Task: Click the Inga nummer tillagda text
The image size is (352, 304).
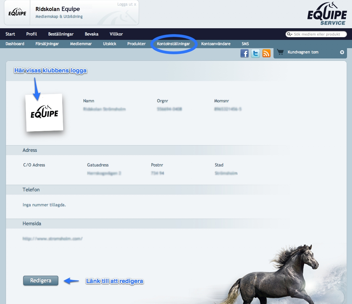Action: [x=44, y=205]
